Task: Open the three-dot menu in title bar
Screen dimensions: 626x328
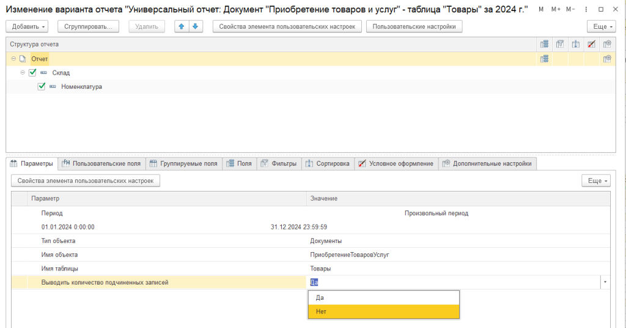Action: pos(586,10)
